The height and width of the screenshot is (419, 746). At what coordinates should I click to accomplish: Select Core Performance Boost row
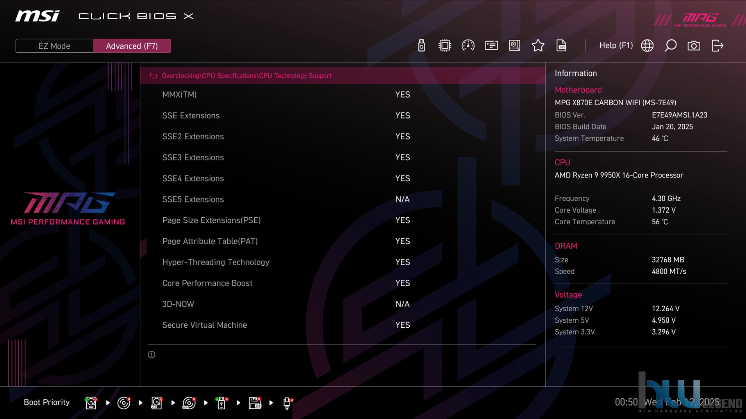(x=342, y=283)
